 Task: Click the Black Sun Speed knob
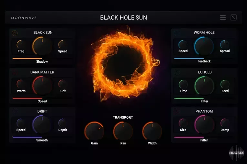(x=63, y=45)
